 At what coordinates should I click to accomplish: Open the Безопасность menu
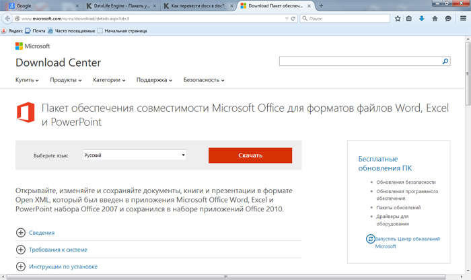pos(204,80)
